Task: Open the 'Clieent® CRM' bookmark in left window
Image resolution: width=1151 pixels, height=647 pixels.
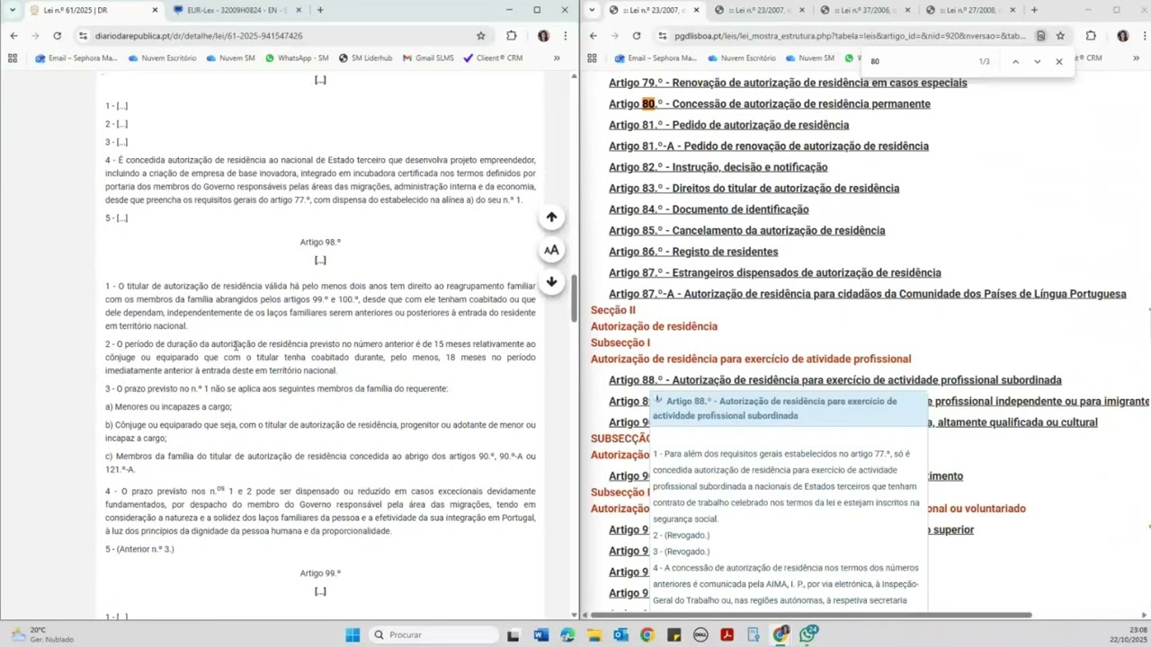Action: coord(493,58)
